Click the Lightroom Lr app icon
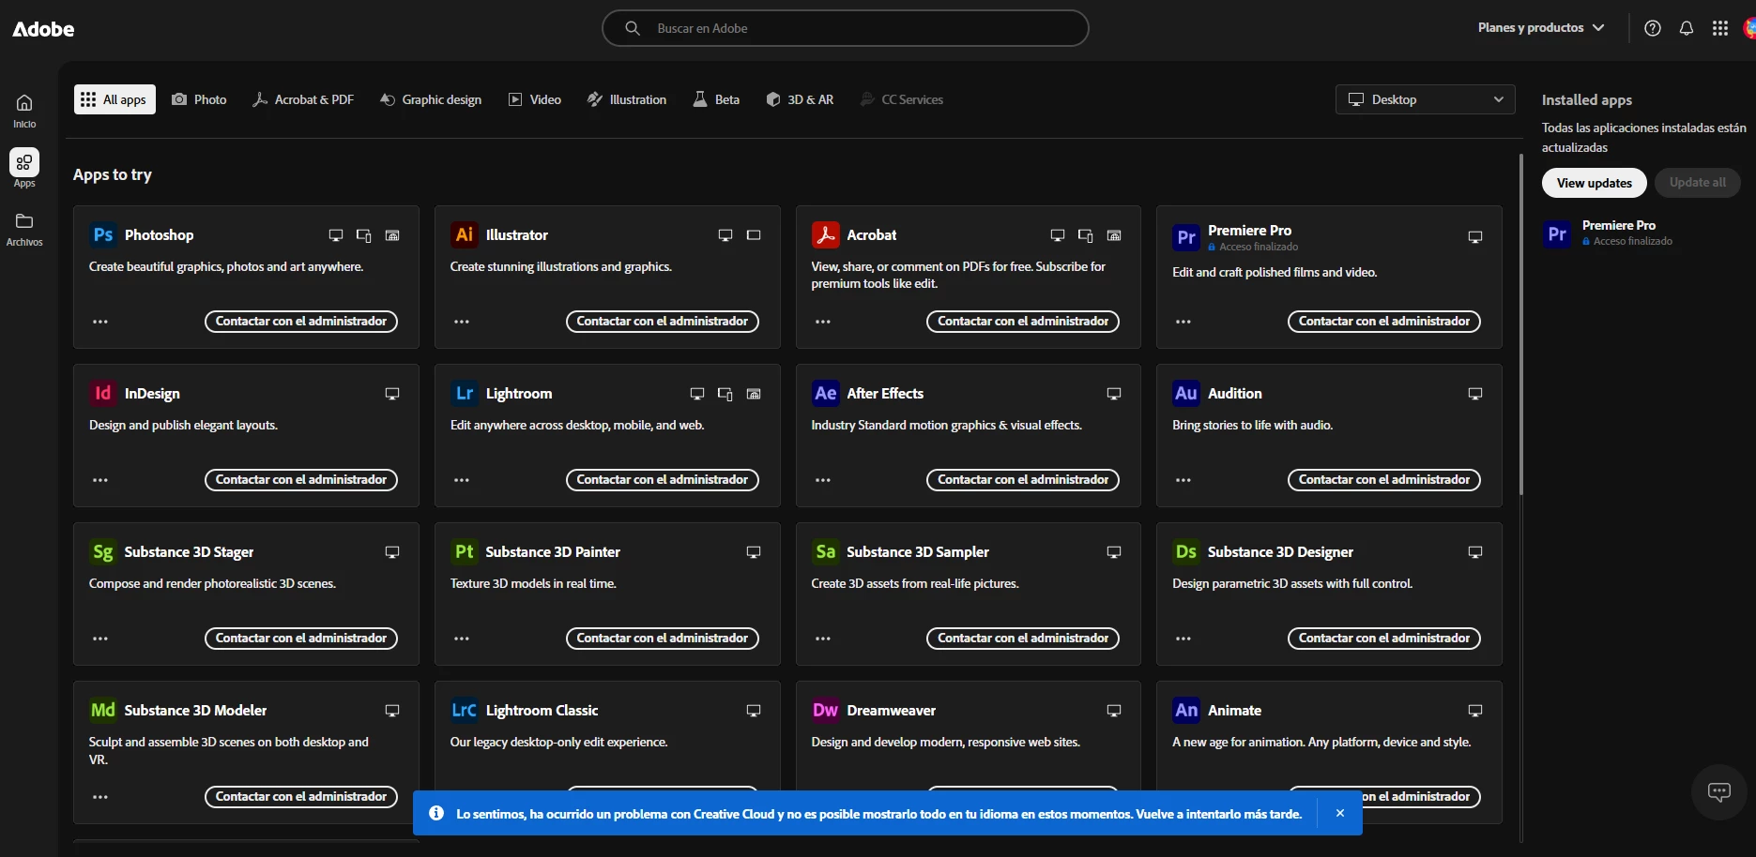 (x=464, y=393)
